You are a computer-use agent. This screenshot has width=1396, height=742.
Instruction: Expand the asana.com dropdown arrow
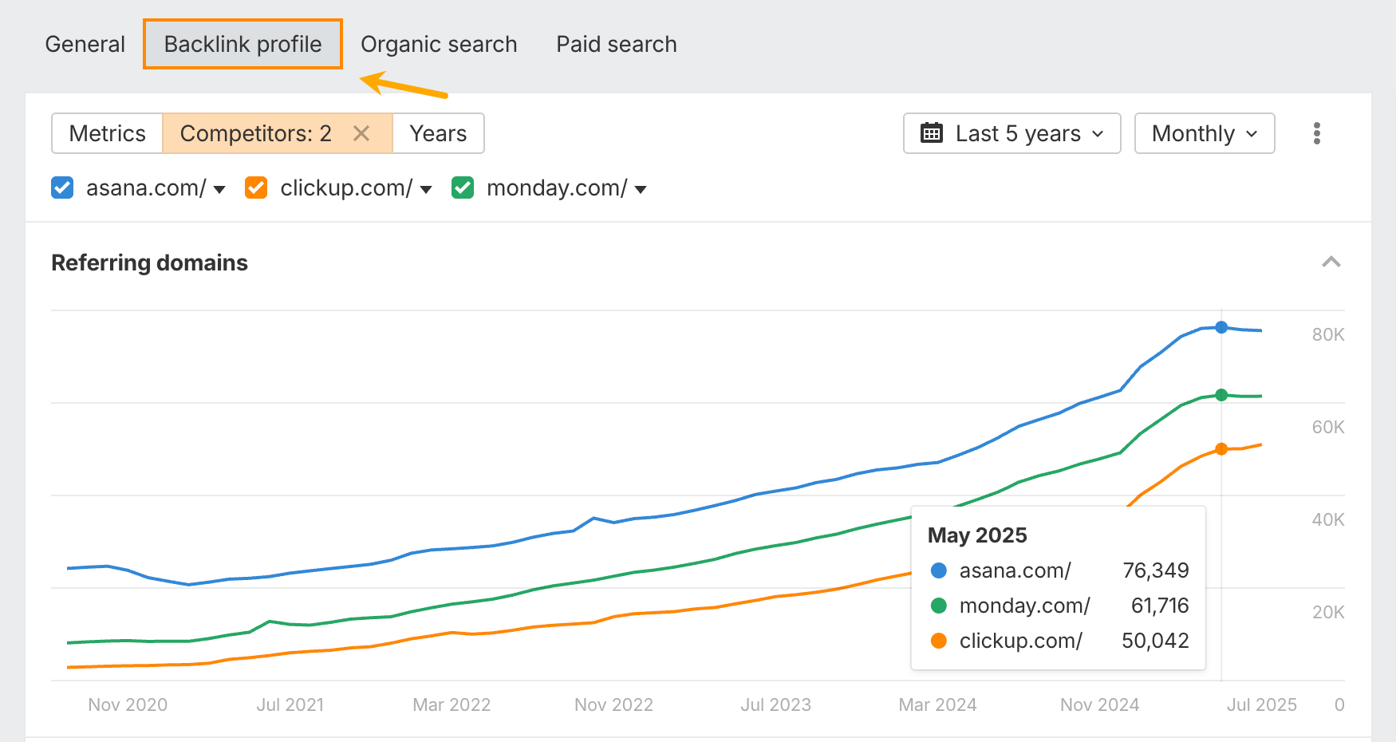[219, 190]
